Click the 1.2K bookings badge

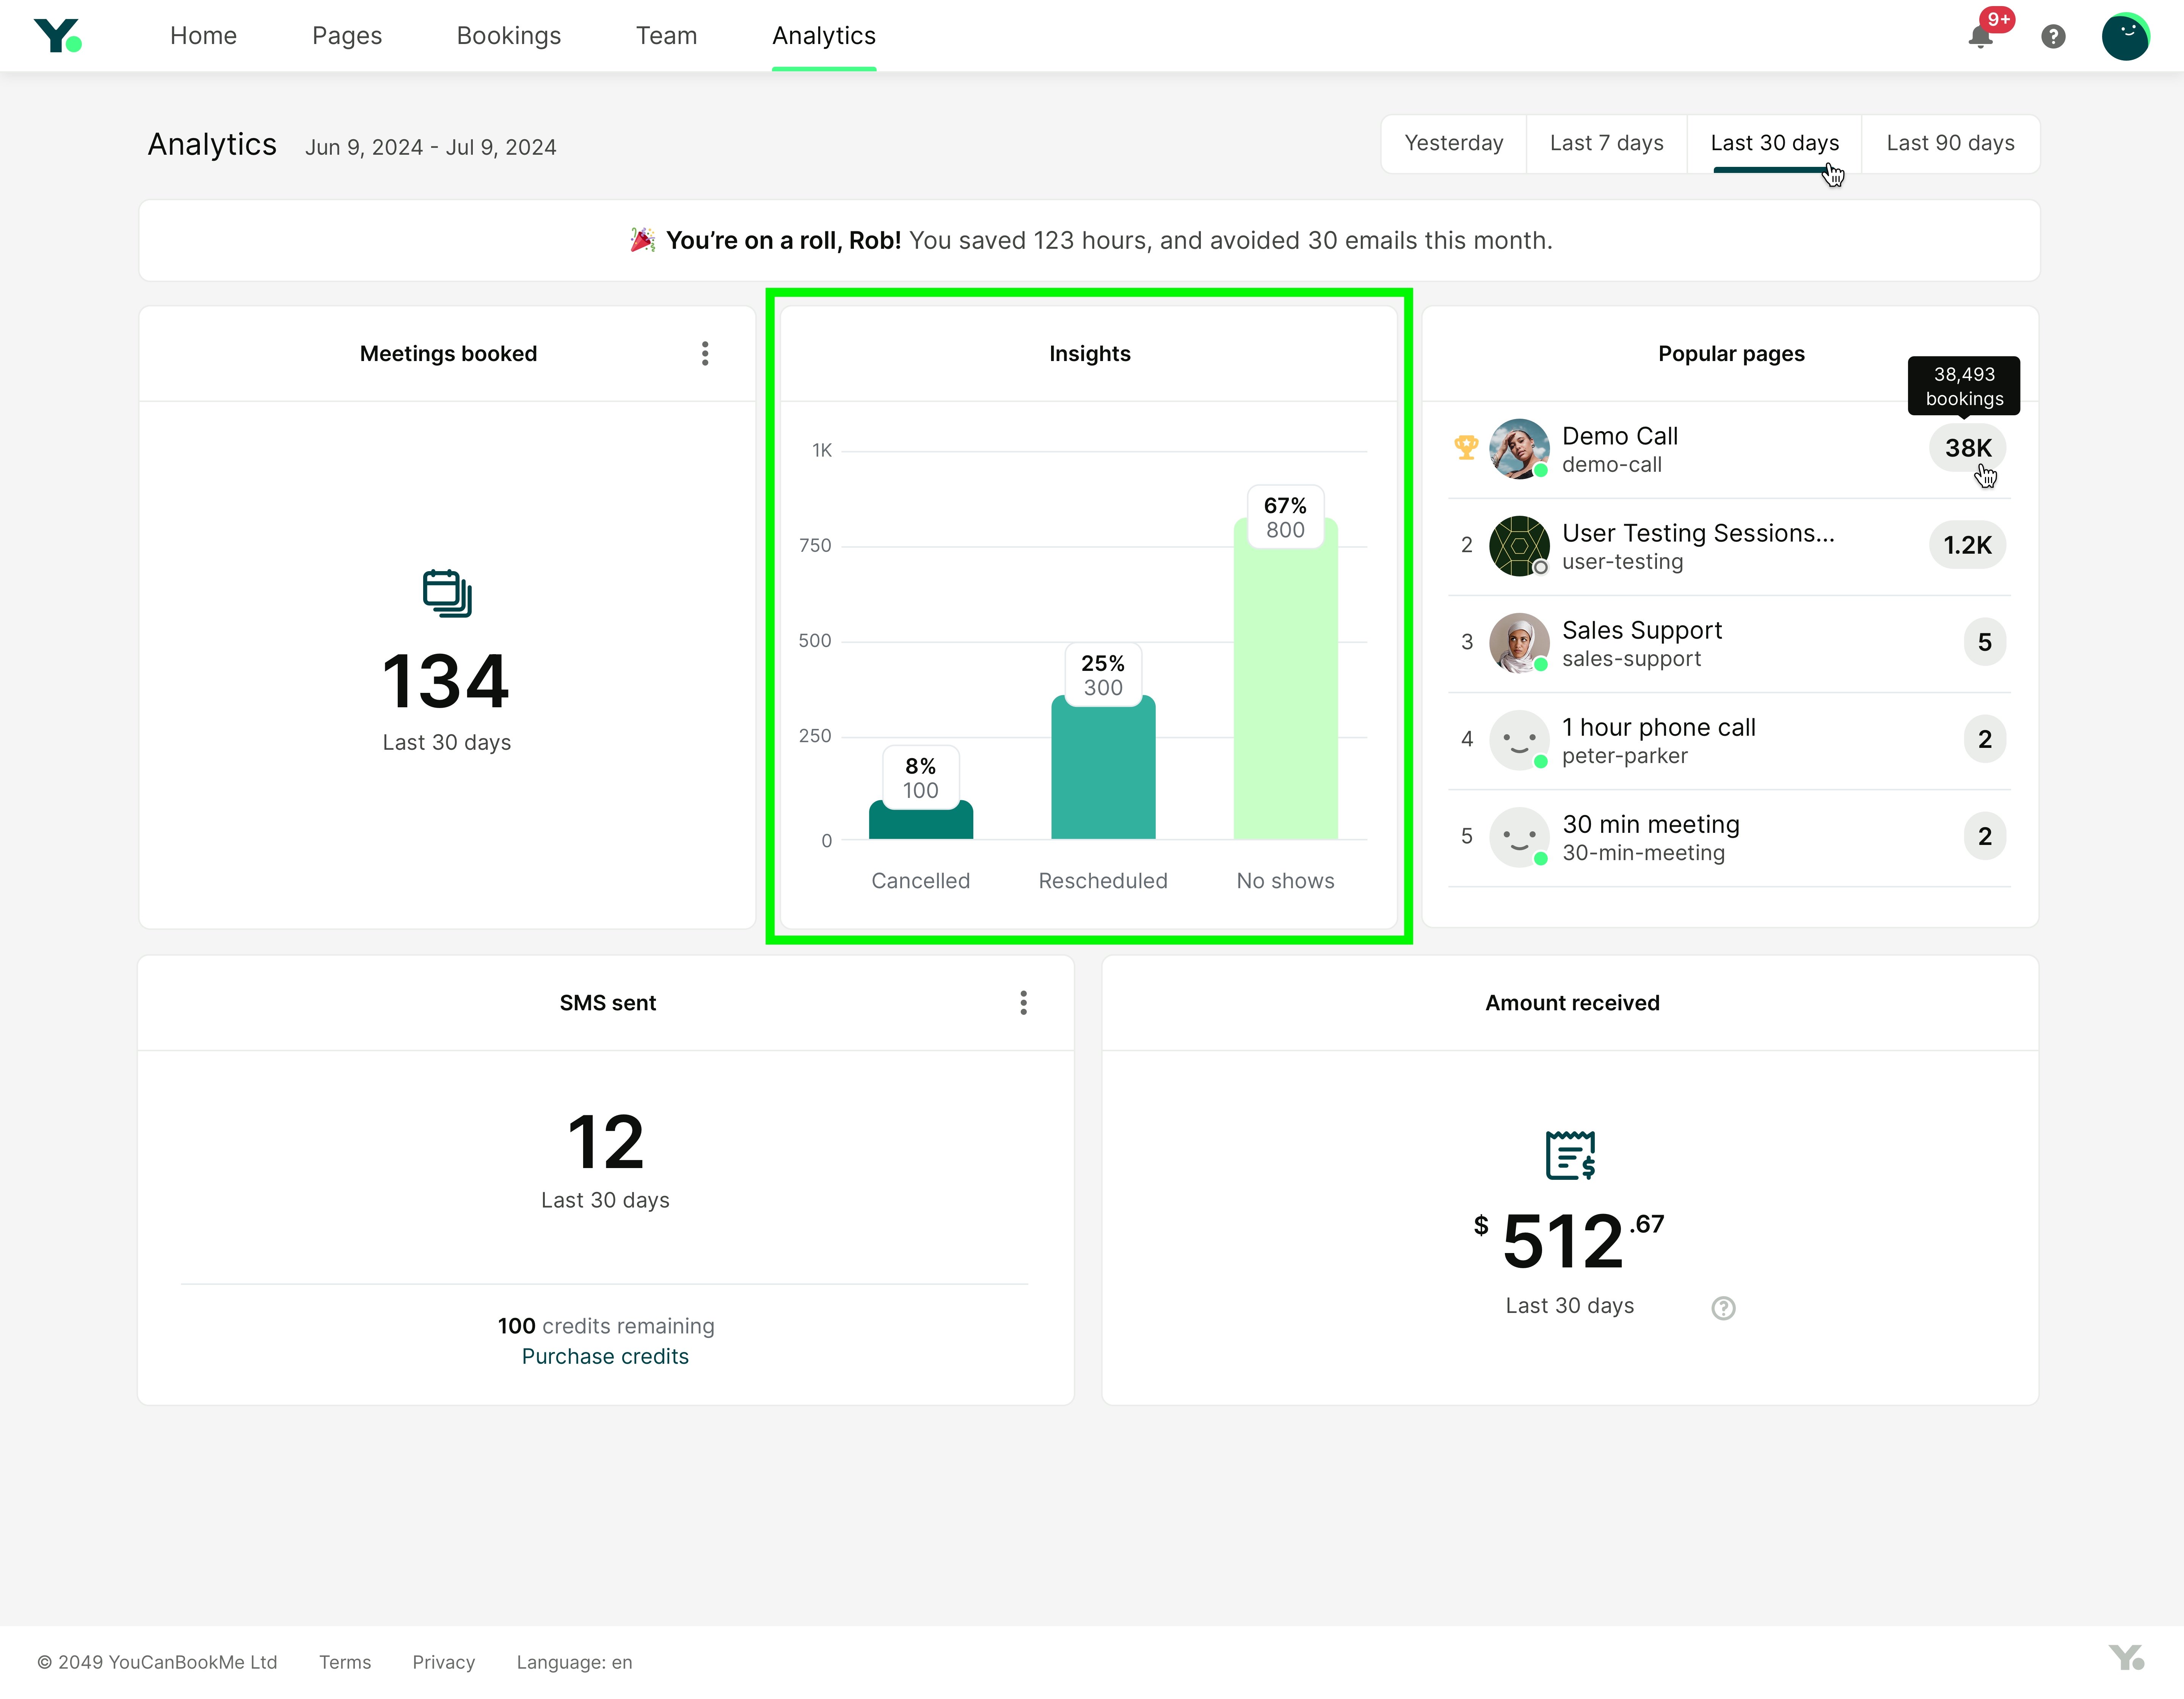(1967, 545)
